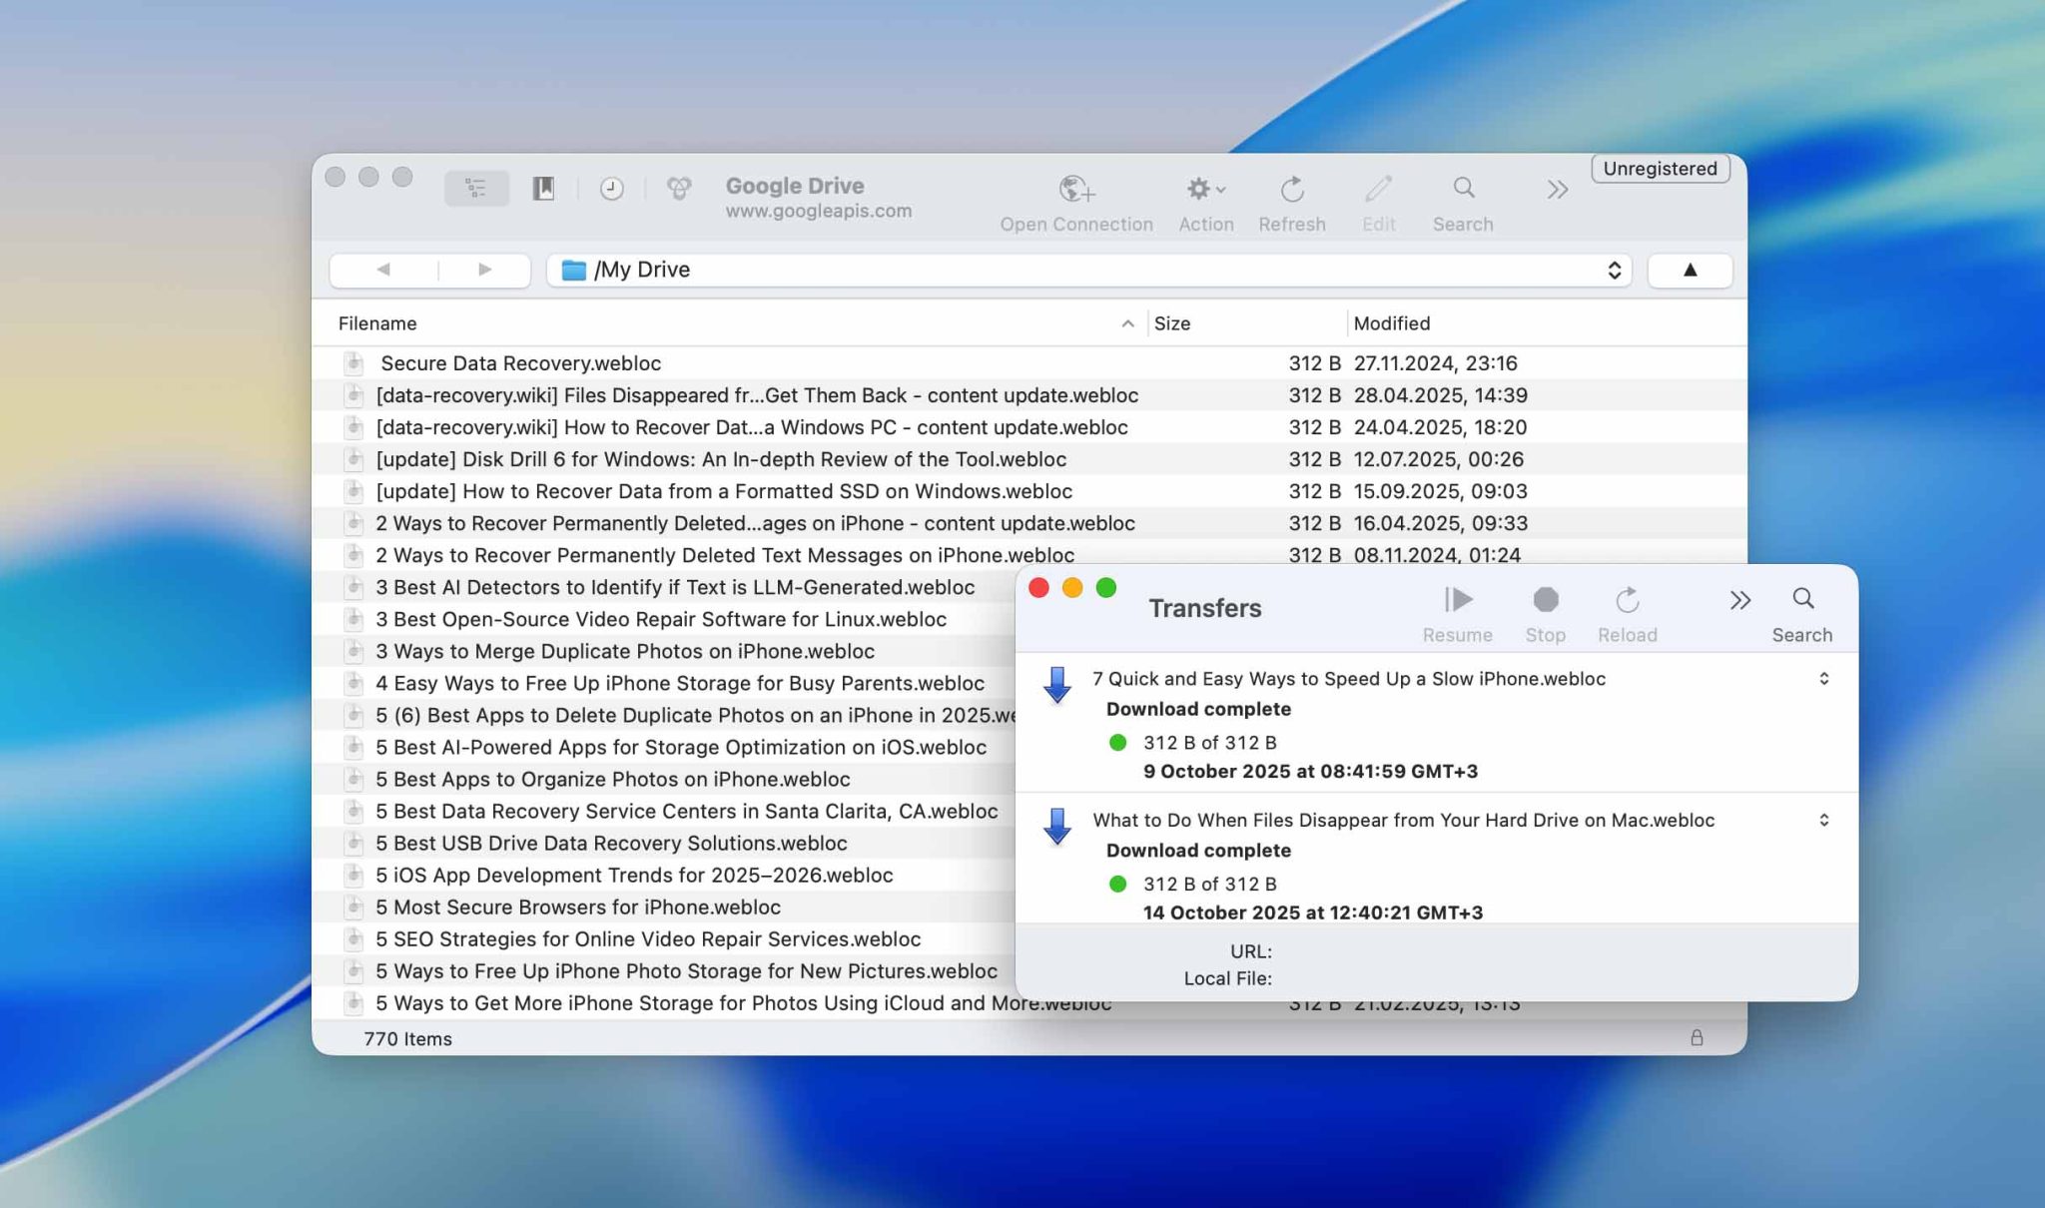The height and width of the screenshot is (1208, 2045).
Task: Stop active transfers
Action: [1544, 601]
